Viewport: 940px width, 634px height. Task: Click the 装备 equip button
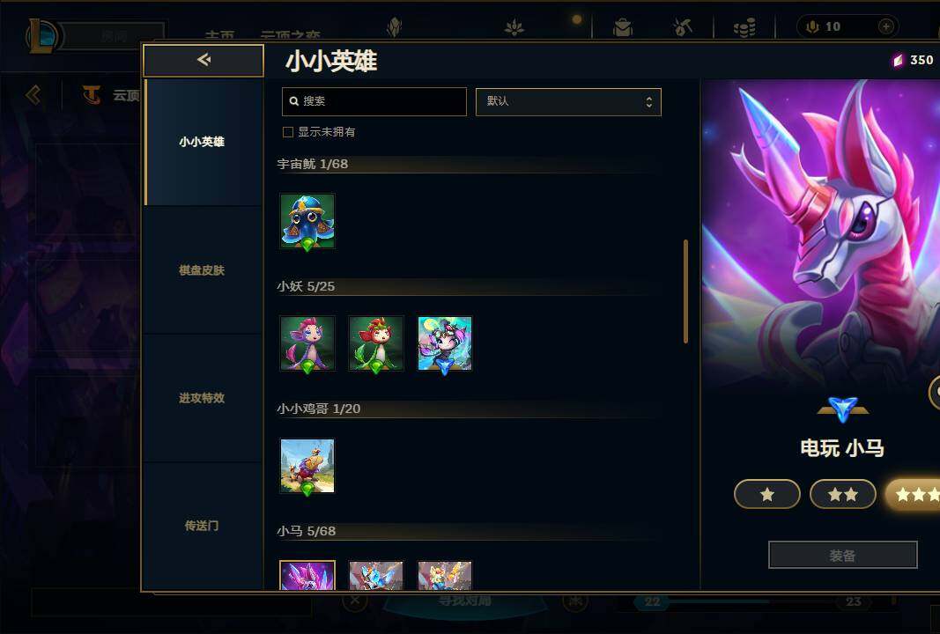pyautogui.click(x=843, y=556)
